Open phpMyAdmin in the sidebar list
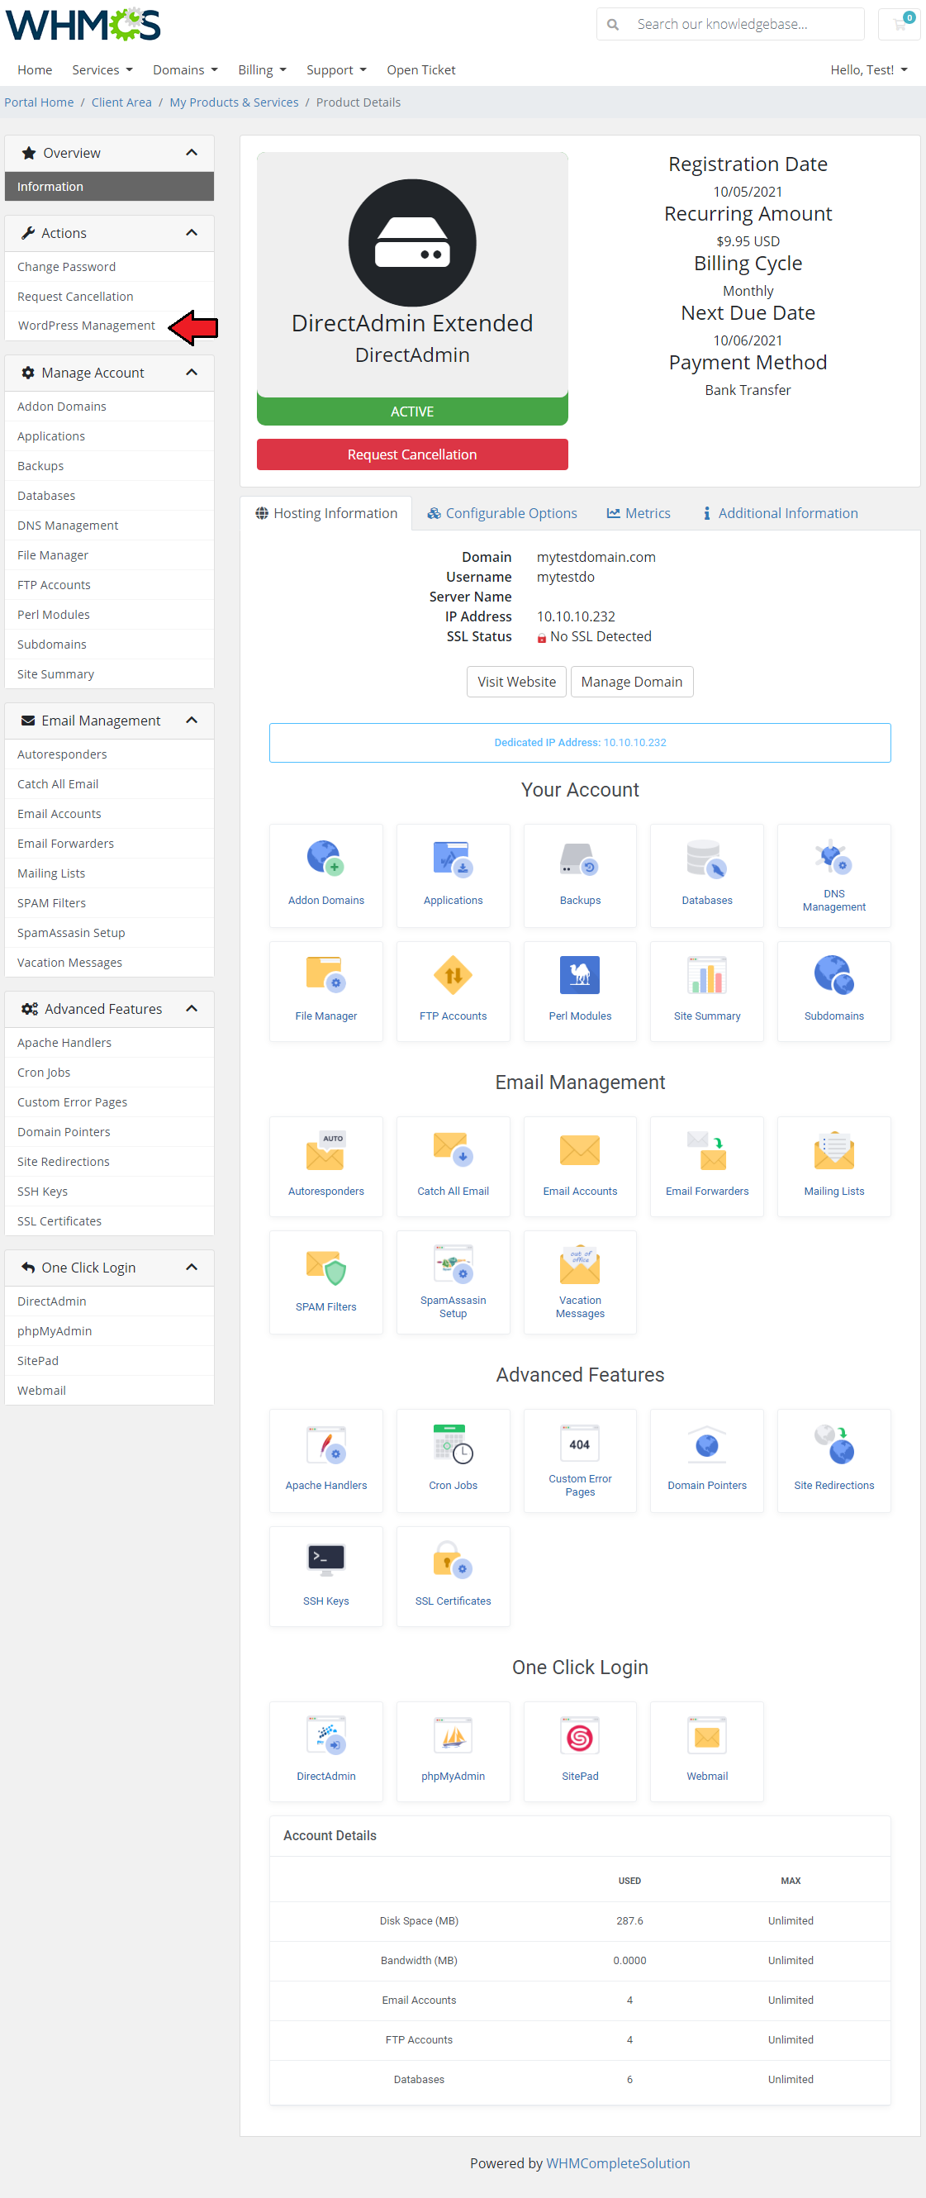The width and height of the screenshot is (926, 2198). pos(109,1331)
